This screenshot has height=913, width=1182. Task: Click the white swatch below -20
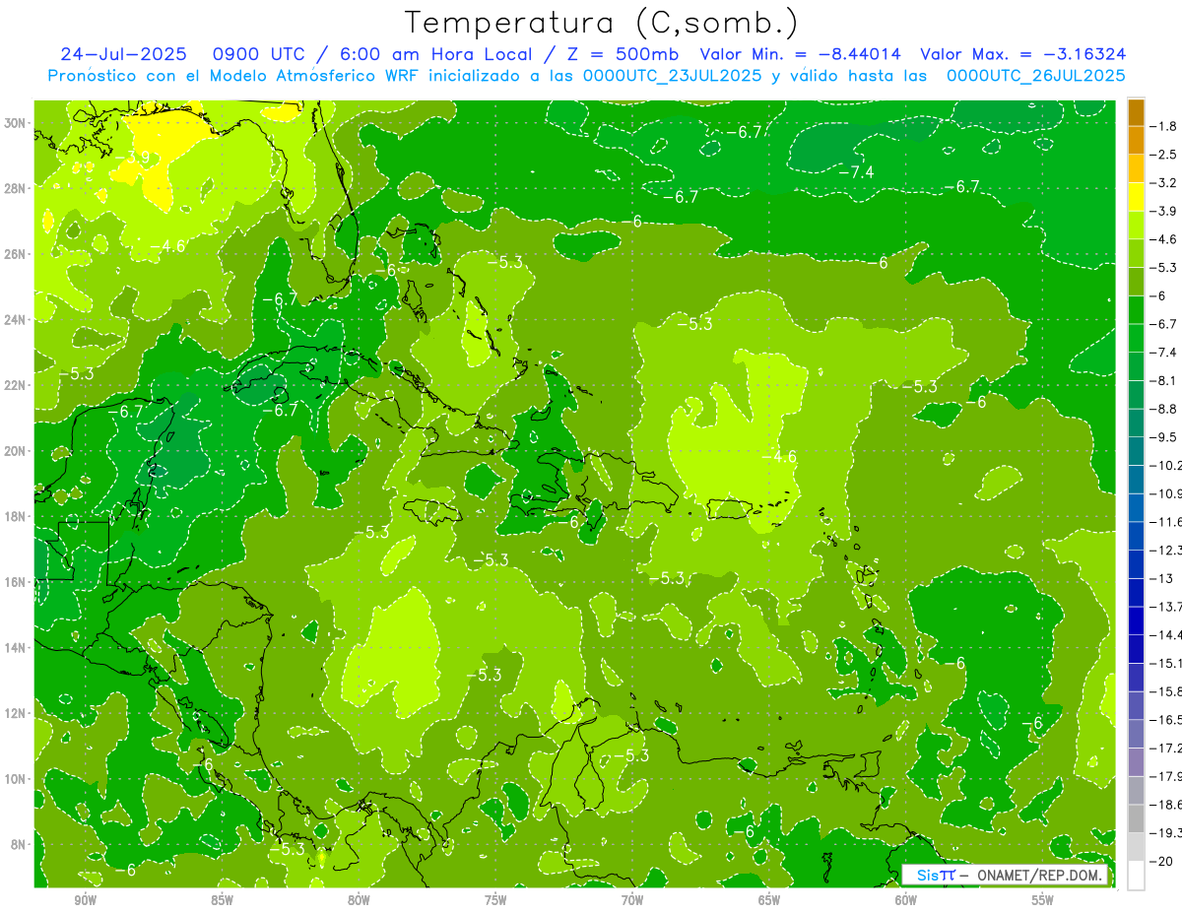pos(1136,875)
